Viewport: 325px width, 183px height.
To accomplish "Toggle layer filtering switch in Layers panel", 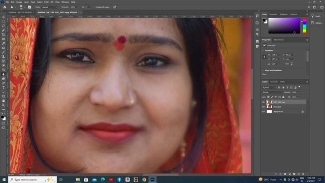I will (299, 87).
